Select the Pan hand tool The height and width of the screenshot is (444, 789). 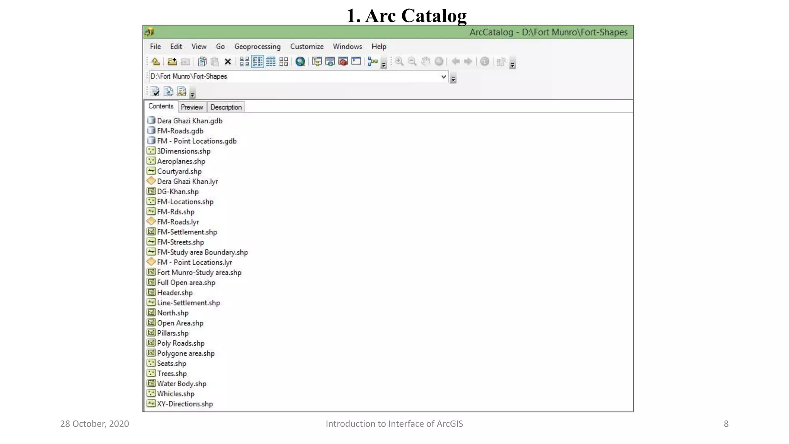pyautogui.click(x=426, y=61)
